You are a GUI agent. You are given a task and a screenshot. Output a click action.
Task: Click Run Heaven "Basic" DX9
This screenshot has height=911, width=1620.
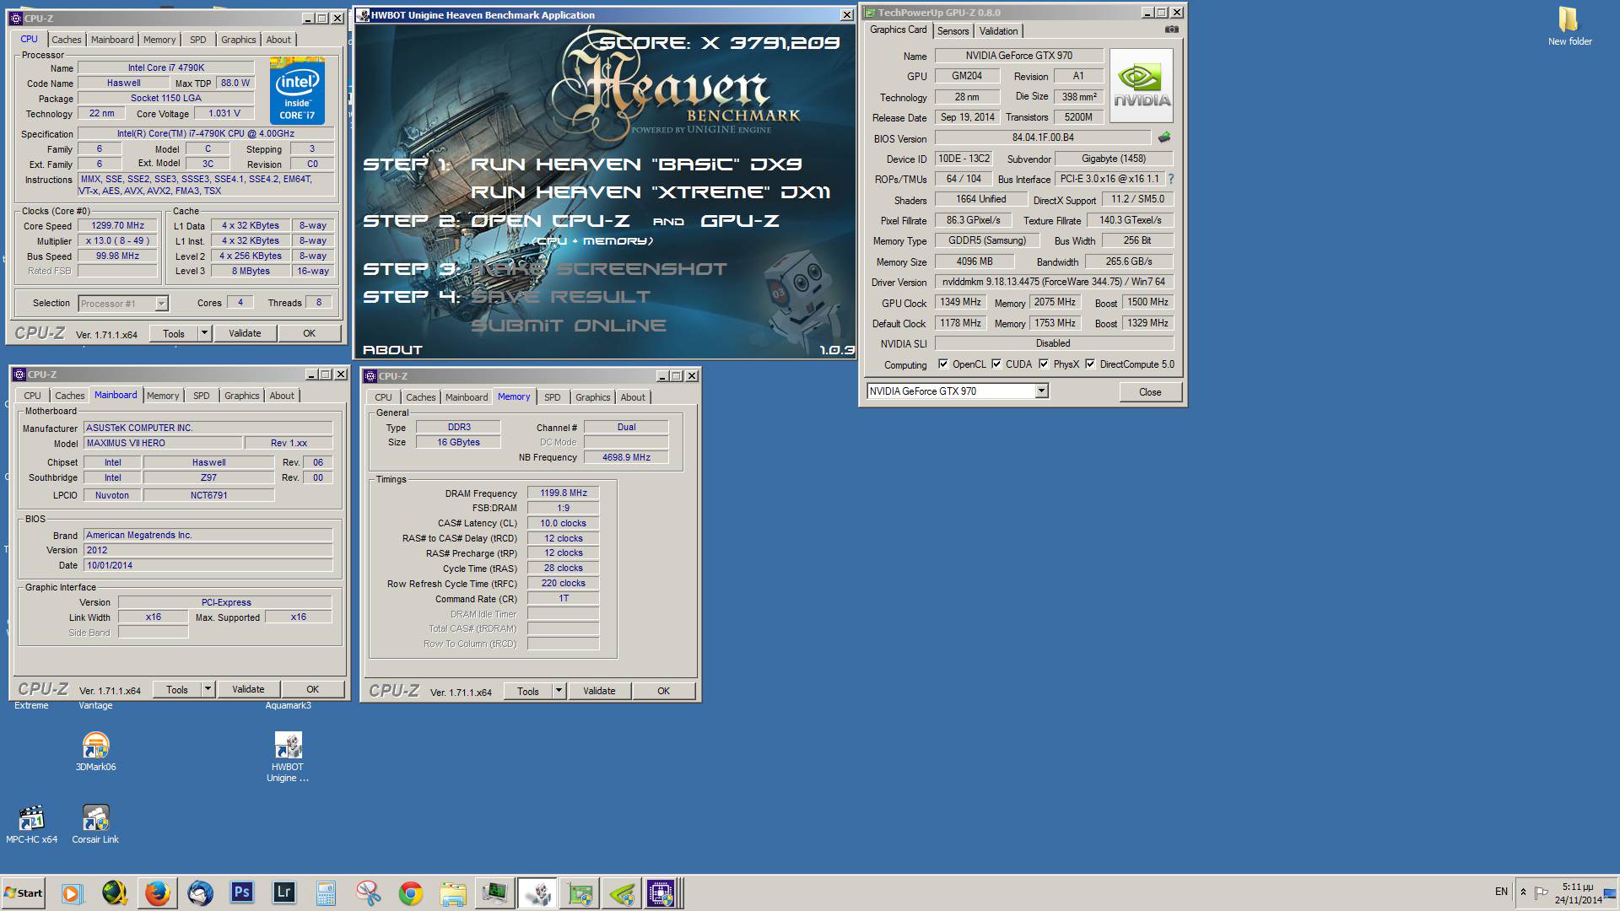[636, 164]
